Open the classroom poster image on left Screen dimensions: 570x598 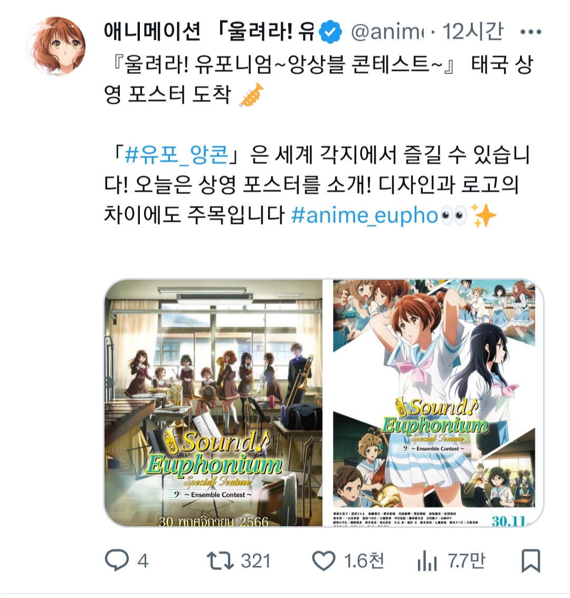(213, 403)
